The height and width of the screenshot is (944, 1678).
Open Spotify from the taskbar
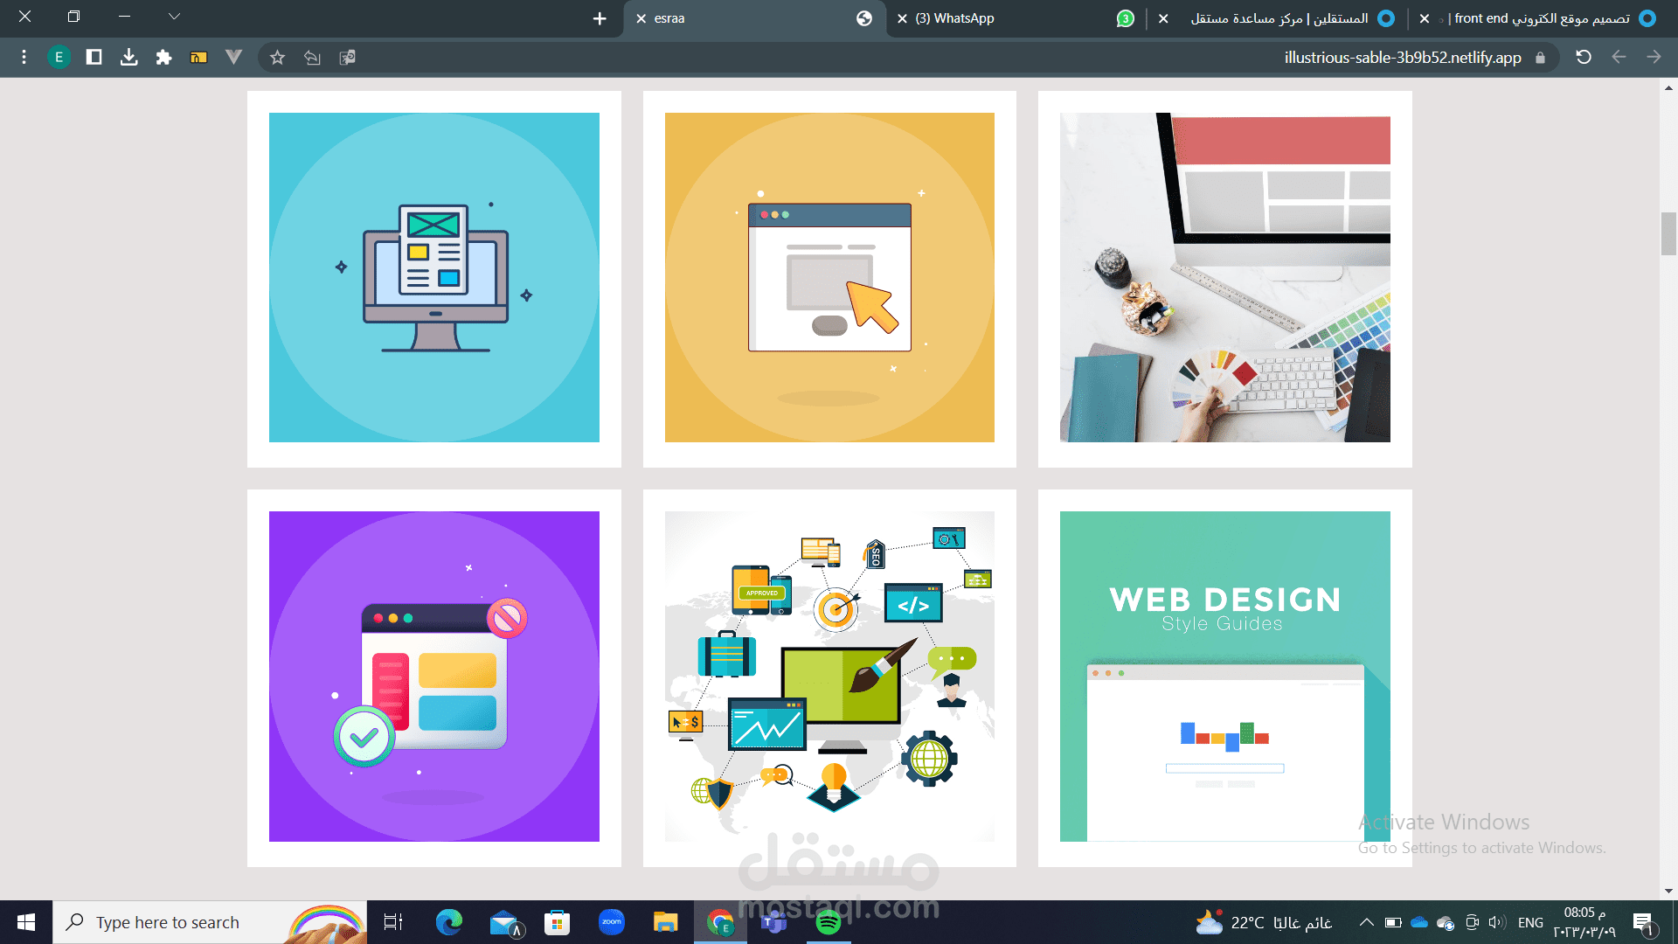(829, 922)
